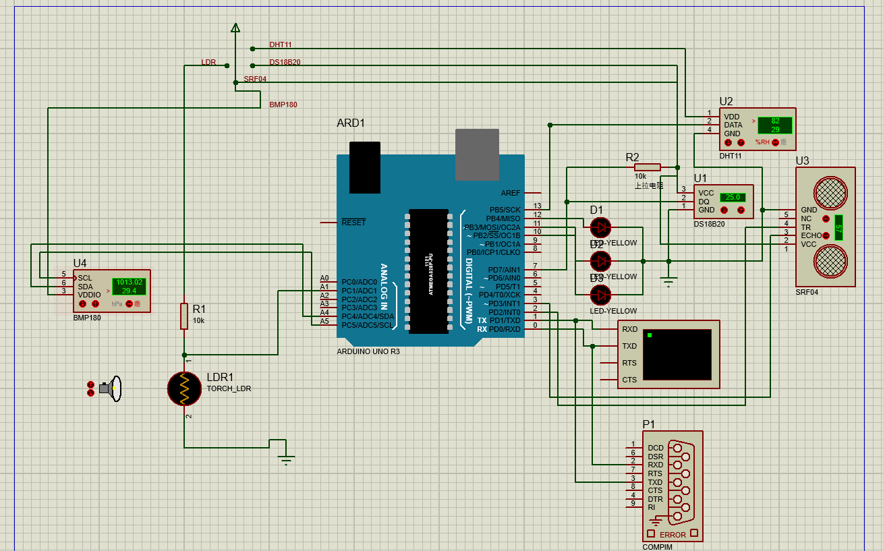Click the green 1013.02 pressure display on BMP180
883x551 pixels.
pyautogui.click(x=130, y=283)
